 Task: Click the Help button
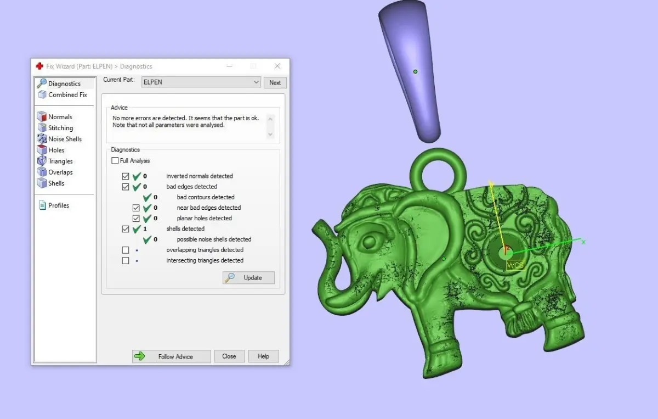coord(264,356)
